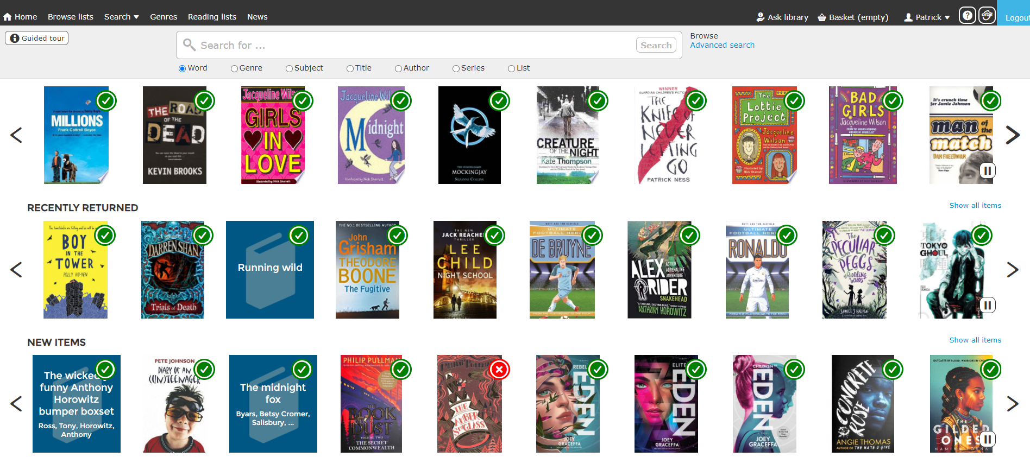Click availability tick on Lottie Project cover

794,100
